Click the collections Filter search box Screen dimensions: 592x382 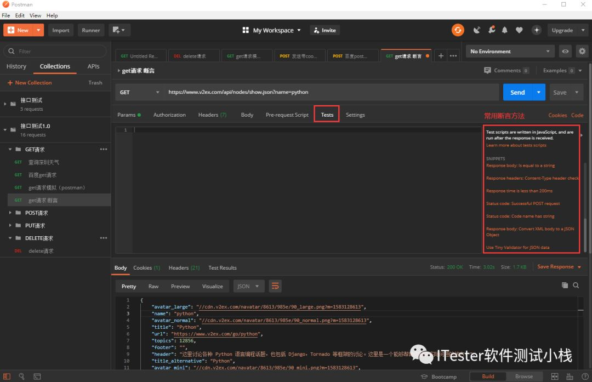55,52
